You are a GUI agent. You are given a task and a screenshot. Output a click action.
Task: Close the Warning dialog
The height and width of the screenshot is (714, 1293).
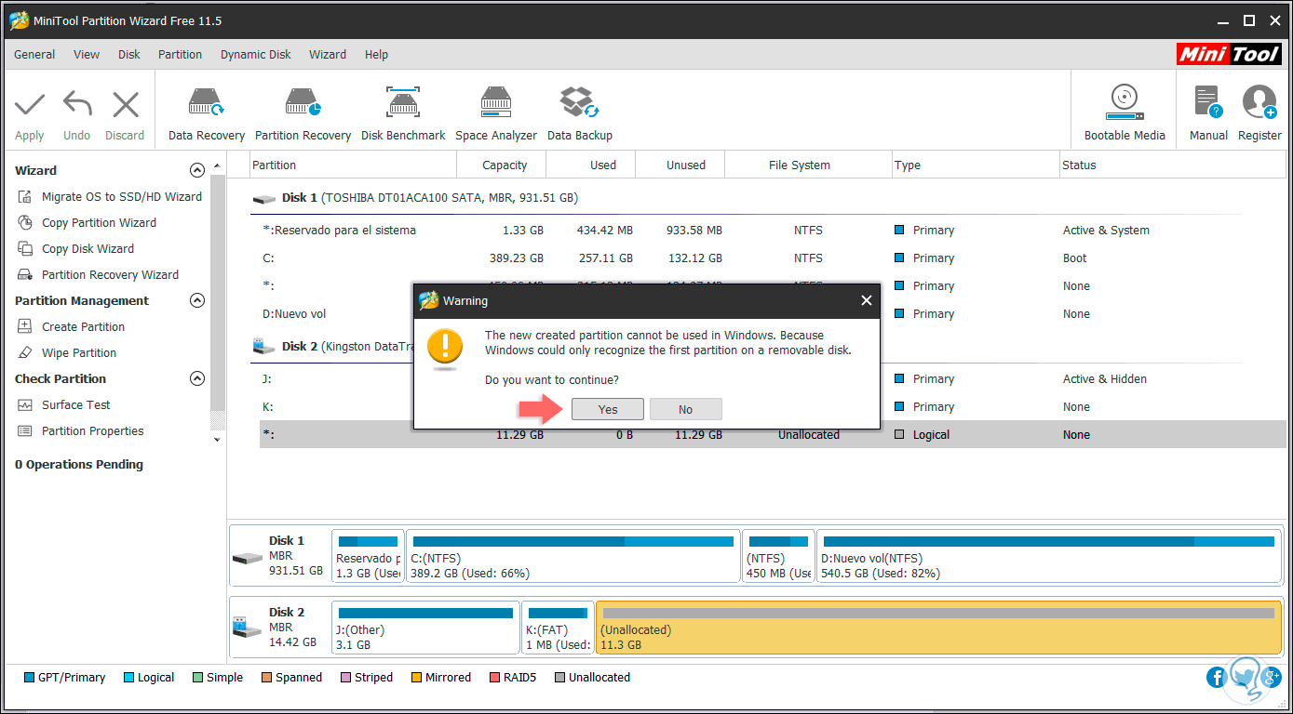(867, 300)
